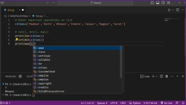Open the terminal launch profile dropdown
The width and height of the screenshot is (186, 105).
[x=157, y=76]
